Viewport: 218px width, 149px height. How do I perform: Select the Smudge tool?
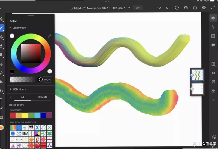(x=1, y=55)
